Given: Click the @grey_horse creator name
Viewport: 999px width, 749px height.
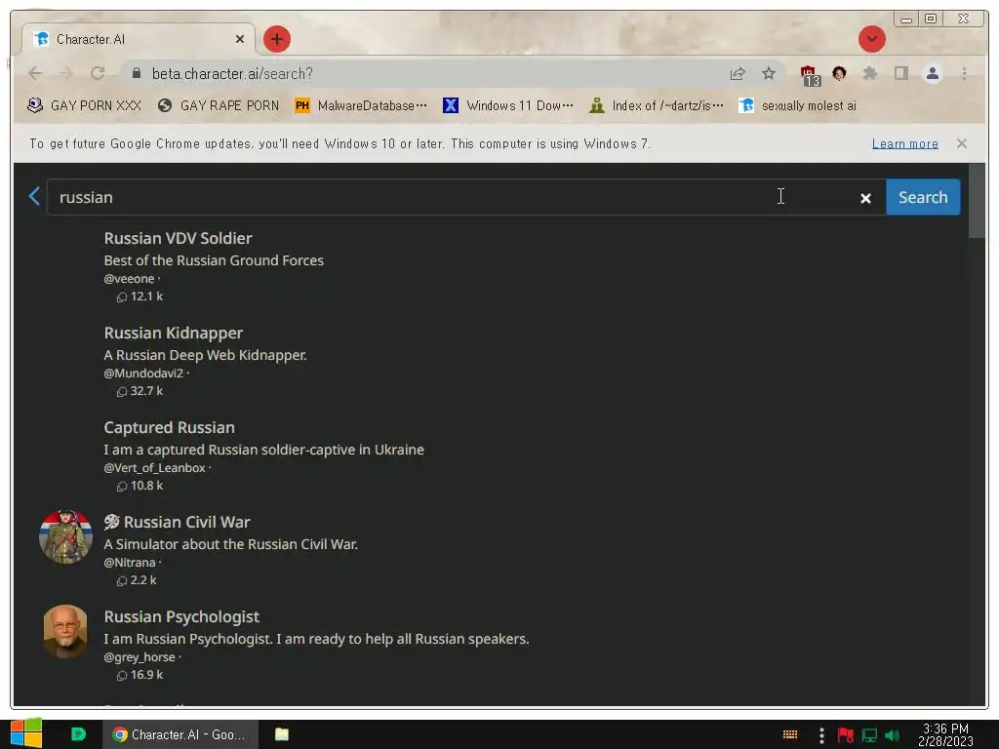Looking at the screenshot, I should tap(139, 656).
